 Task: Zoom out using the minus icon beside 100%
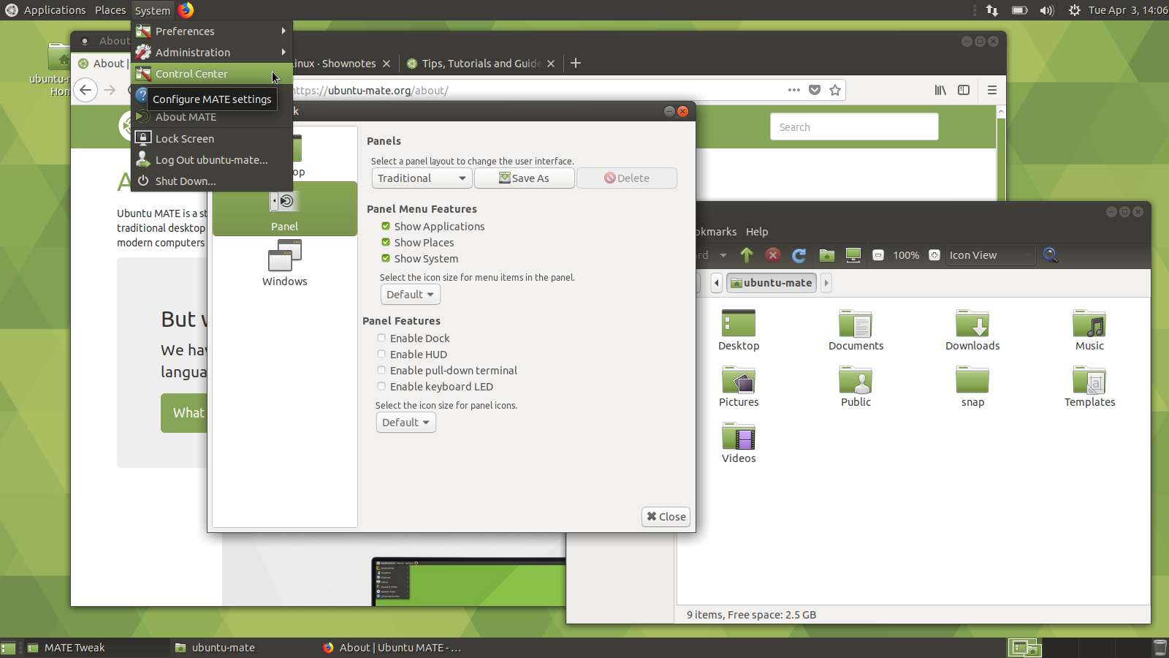[878, 255]
